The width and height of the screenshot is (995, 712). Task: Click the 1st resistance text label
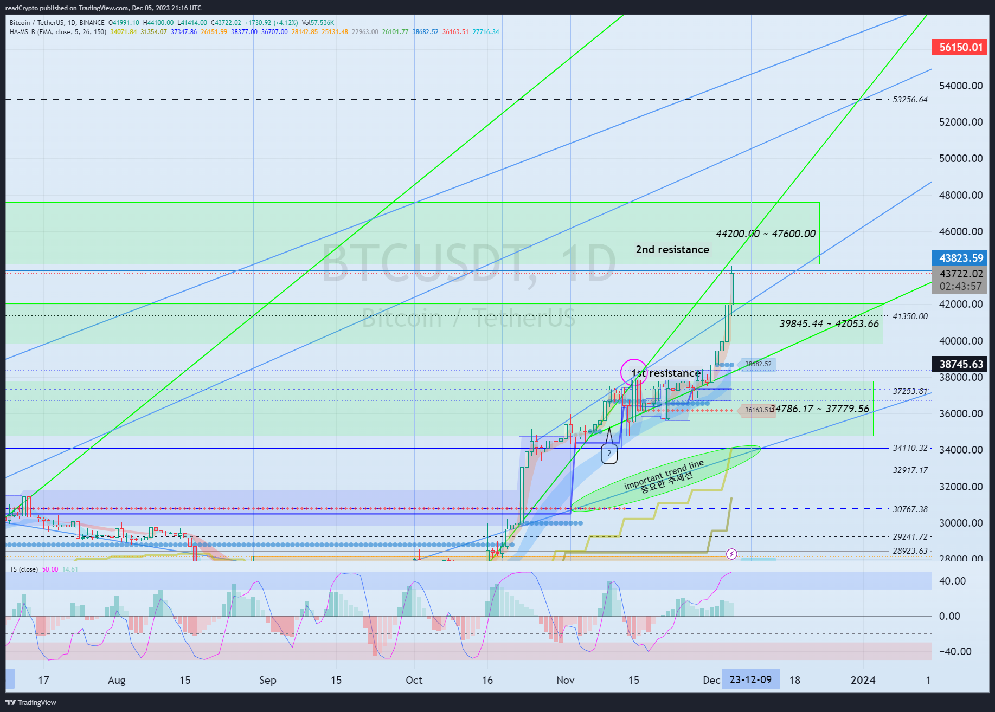[x=666, y=373]
